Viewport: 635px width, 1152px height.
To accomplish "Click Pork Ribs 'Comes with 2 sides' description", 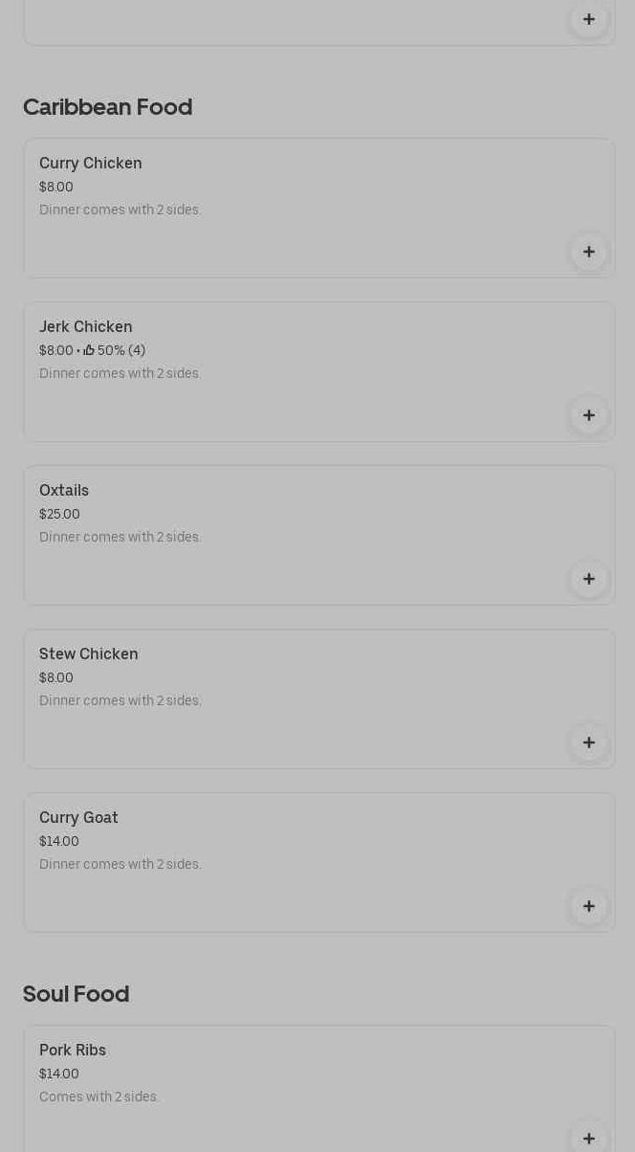I will (99, 1097).
